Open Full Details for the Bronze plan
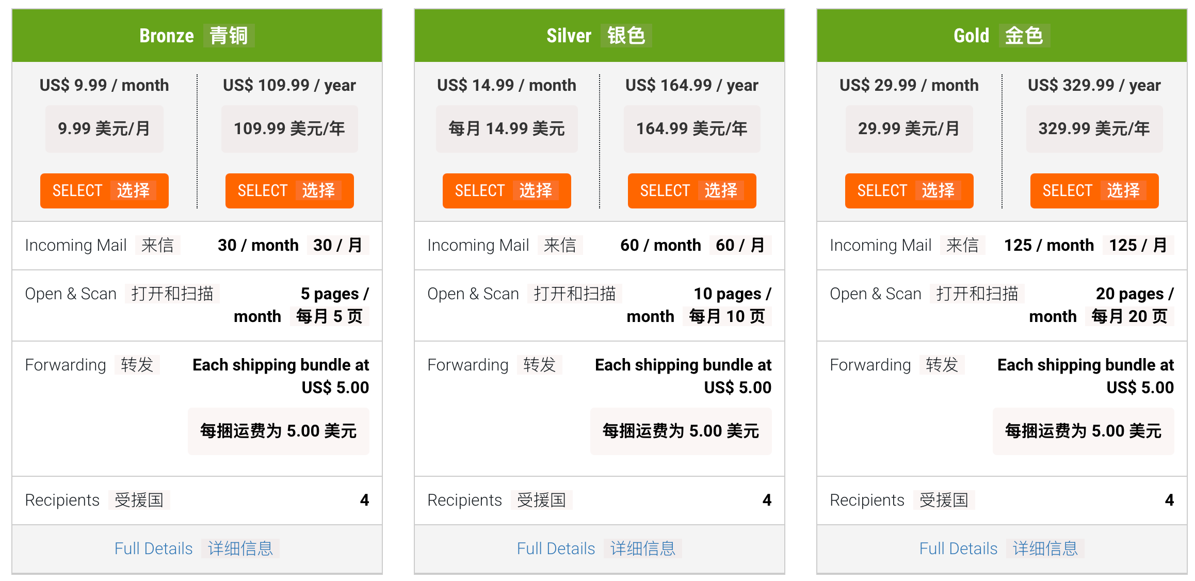This screenshot has height=581, width=1195. 197,548
